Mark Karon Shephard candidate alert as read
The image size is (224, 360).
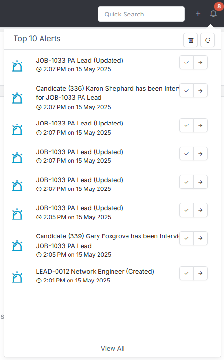[186, 91]
